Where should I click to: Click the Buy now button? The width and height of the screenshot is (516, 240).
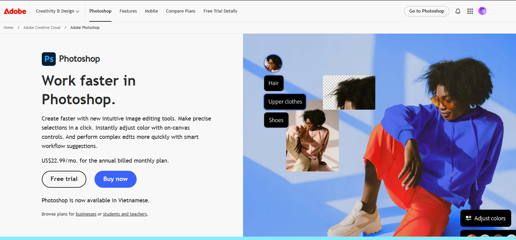[116, 179]
